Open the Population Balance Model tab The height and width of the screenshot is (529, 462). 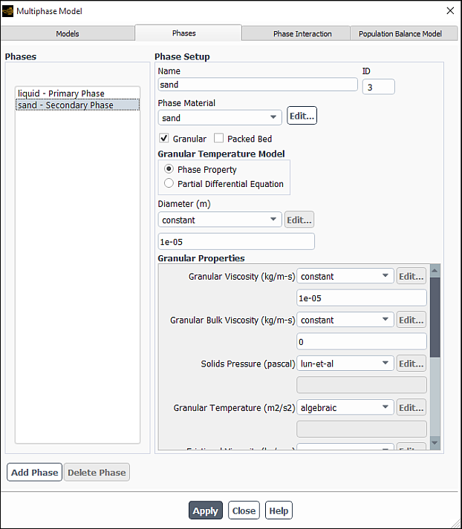[x=403, y=33]
